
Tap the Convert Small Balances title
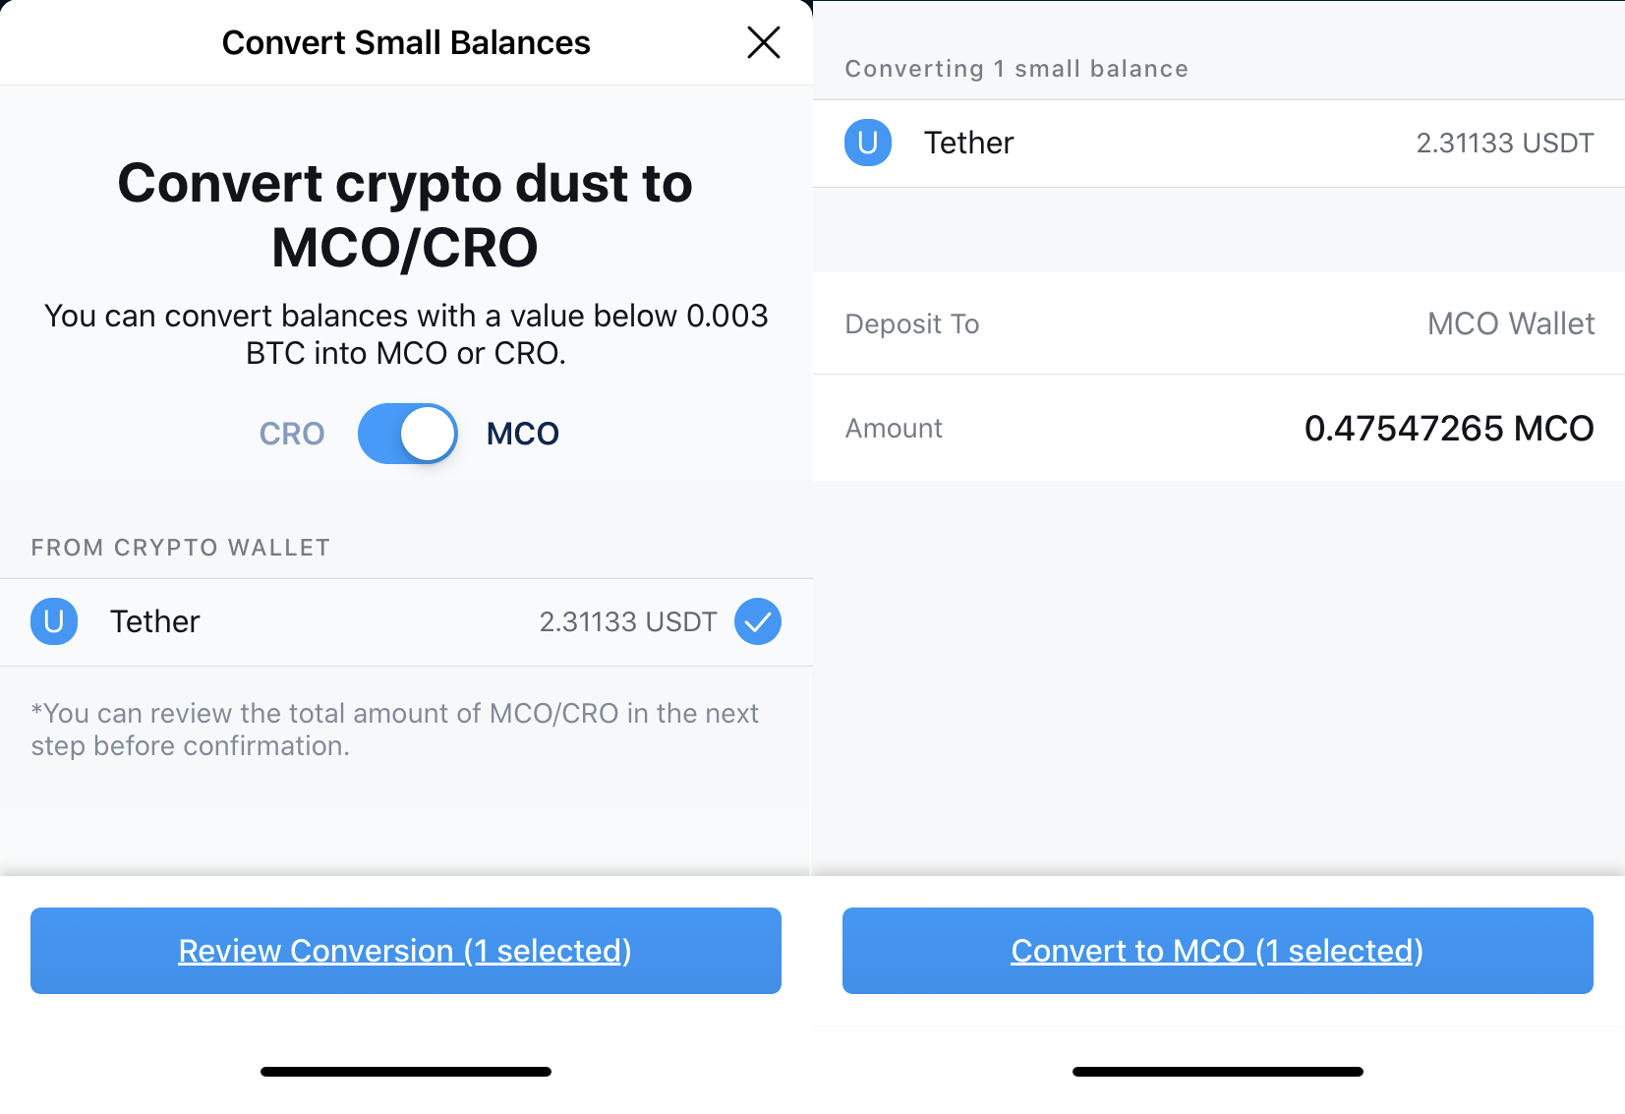pyautogui.click(x=406, y=43)
